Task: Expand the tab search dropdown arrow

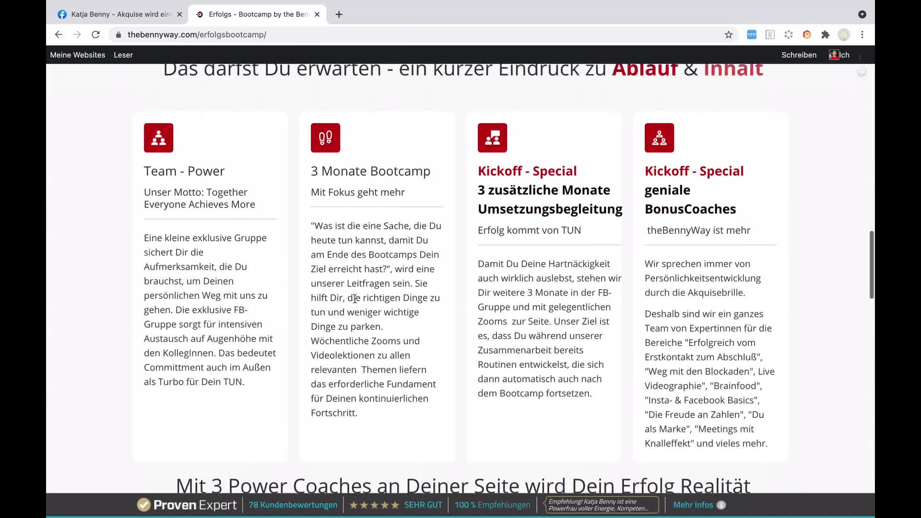Action: point(862,14)
